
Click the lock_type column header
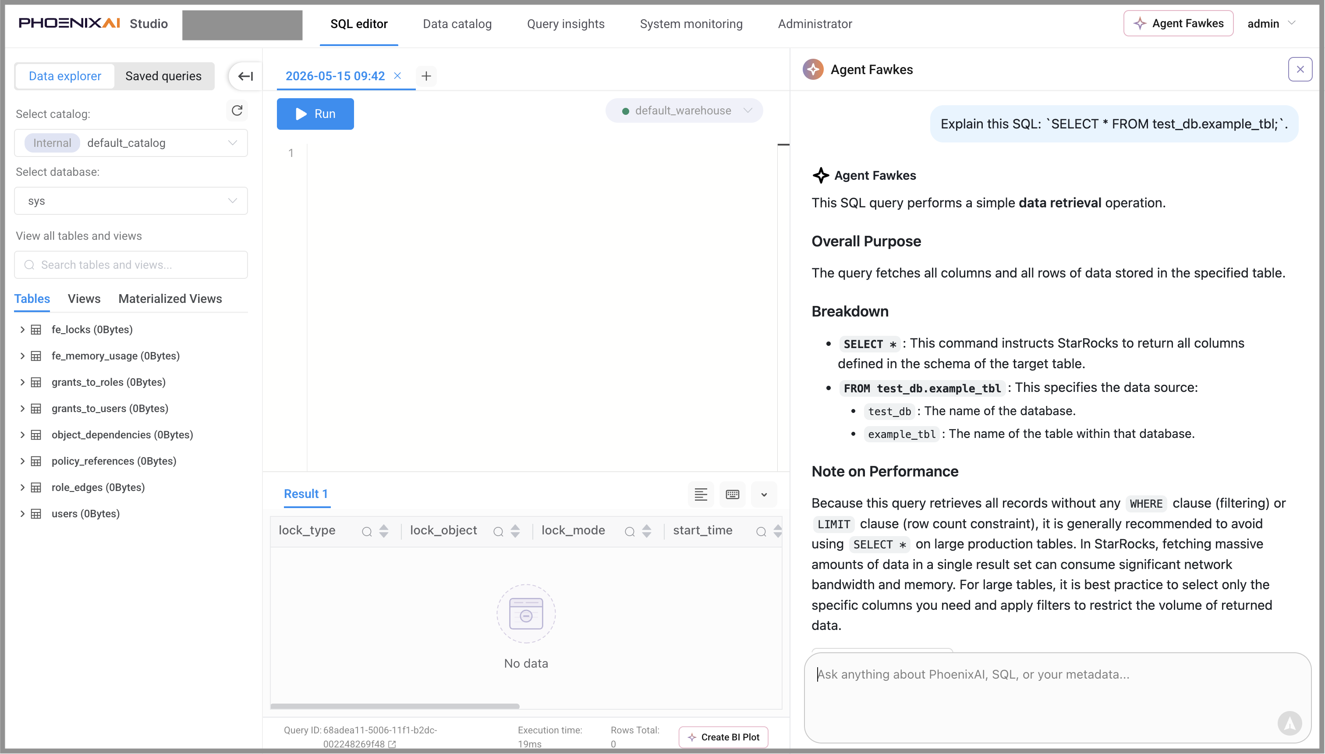click(x=307, y=531)
